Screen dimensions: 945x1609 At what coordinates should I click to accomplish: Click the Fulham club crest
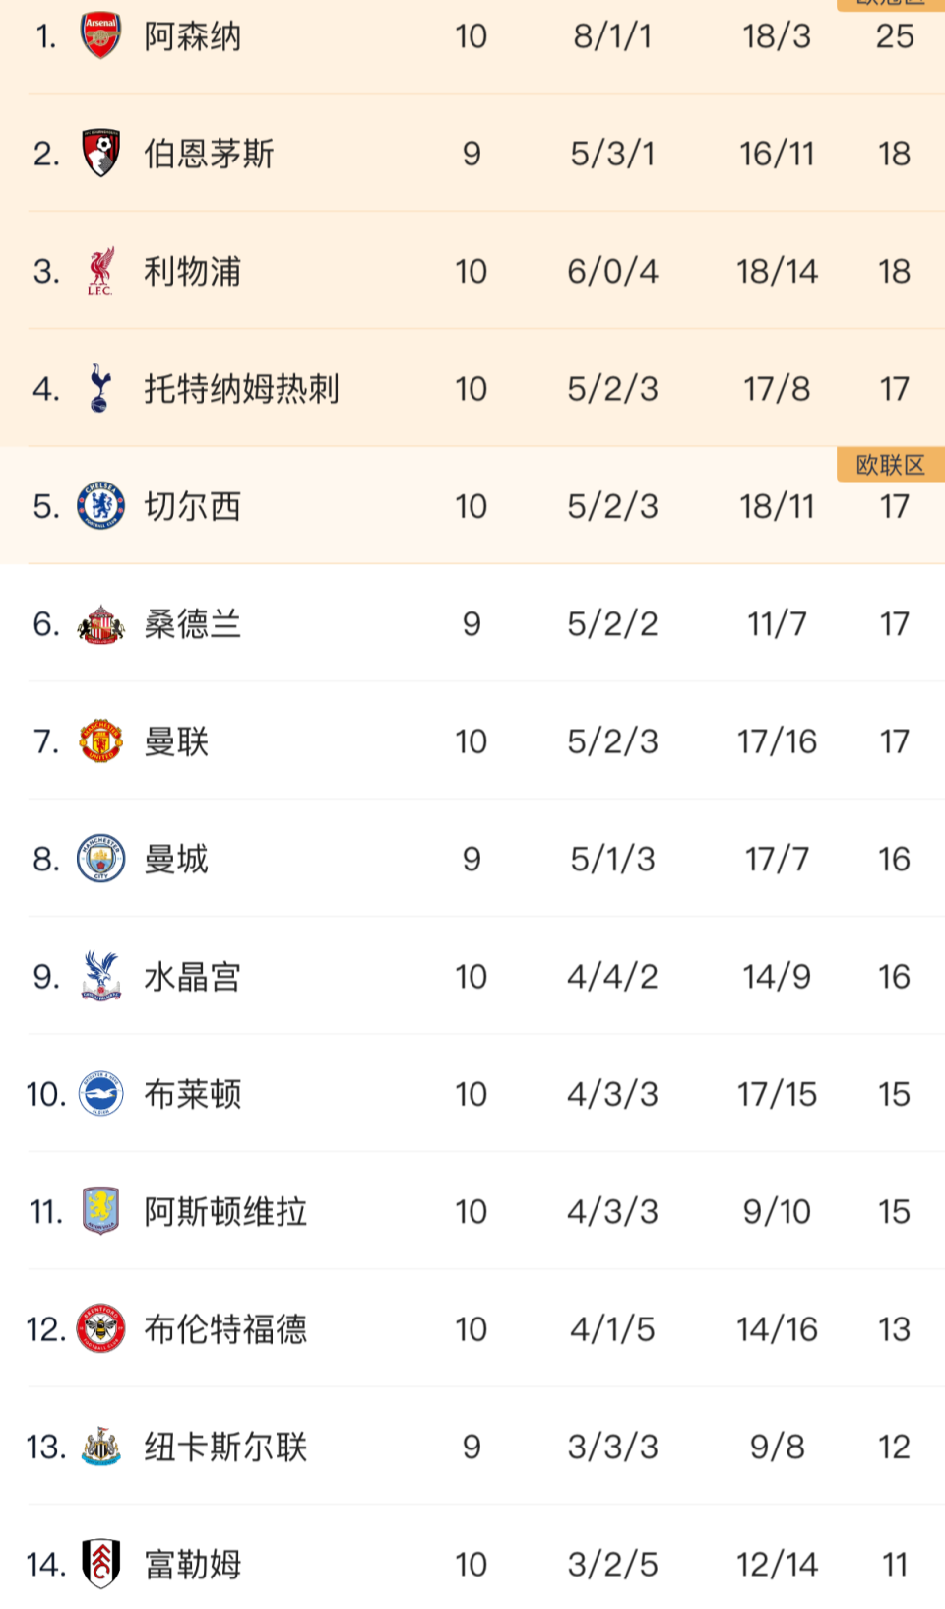tap(100, 1565)
